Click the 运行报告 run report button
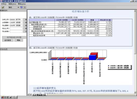This screenshot has width=137, height=99. point(8,40)
